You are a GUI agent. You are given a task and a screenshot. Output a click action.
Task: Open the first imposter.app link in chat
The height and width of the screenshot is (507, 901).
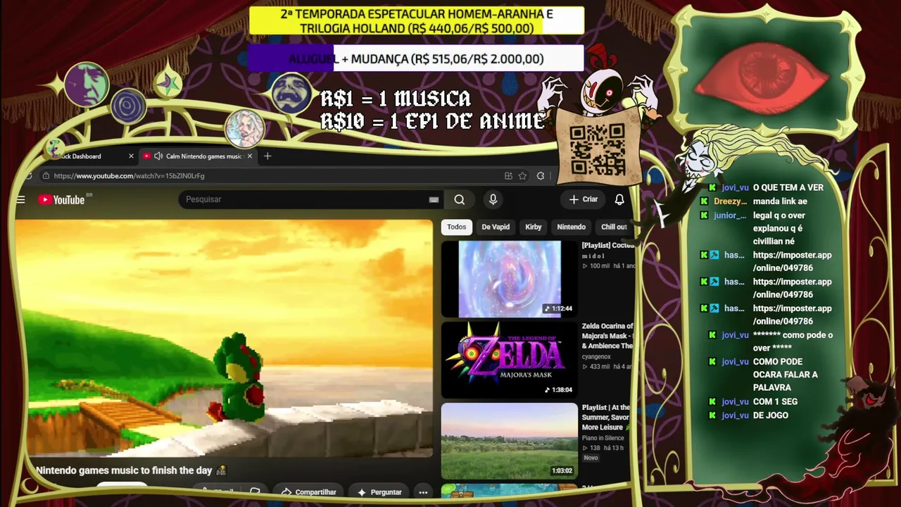click(x=792, y=261)
